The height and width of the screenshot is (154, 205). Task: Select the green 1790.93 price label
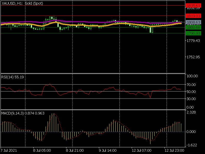[193, 33]
